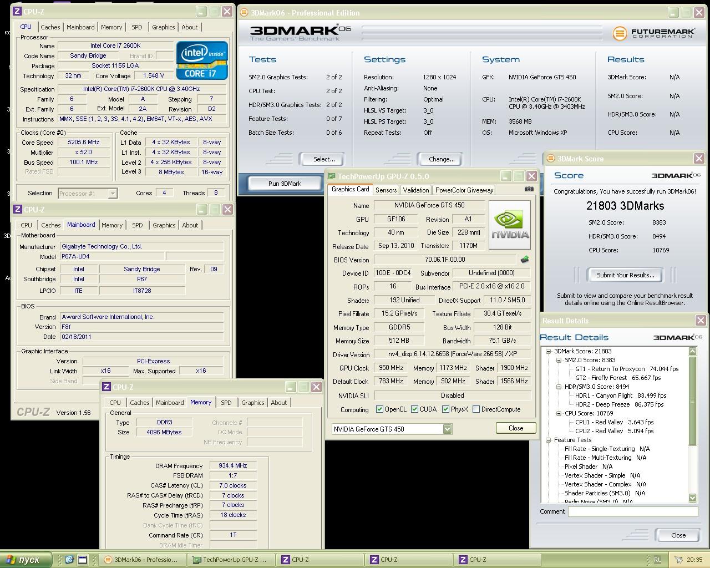Click the 21803 3DMarks score text

[x=625, y=206]
